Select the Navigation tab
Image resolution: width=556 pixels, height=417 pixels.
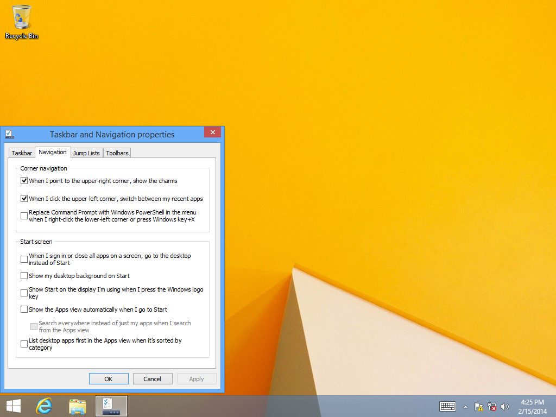53,152
